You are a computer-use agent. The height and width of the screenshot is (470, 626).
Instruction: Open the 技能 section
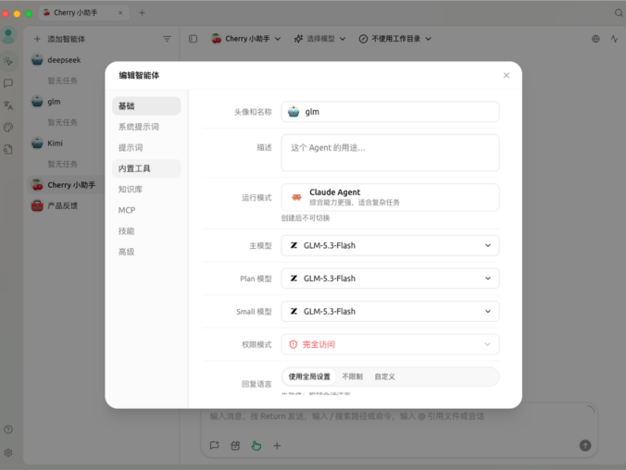click(146, 231)
